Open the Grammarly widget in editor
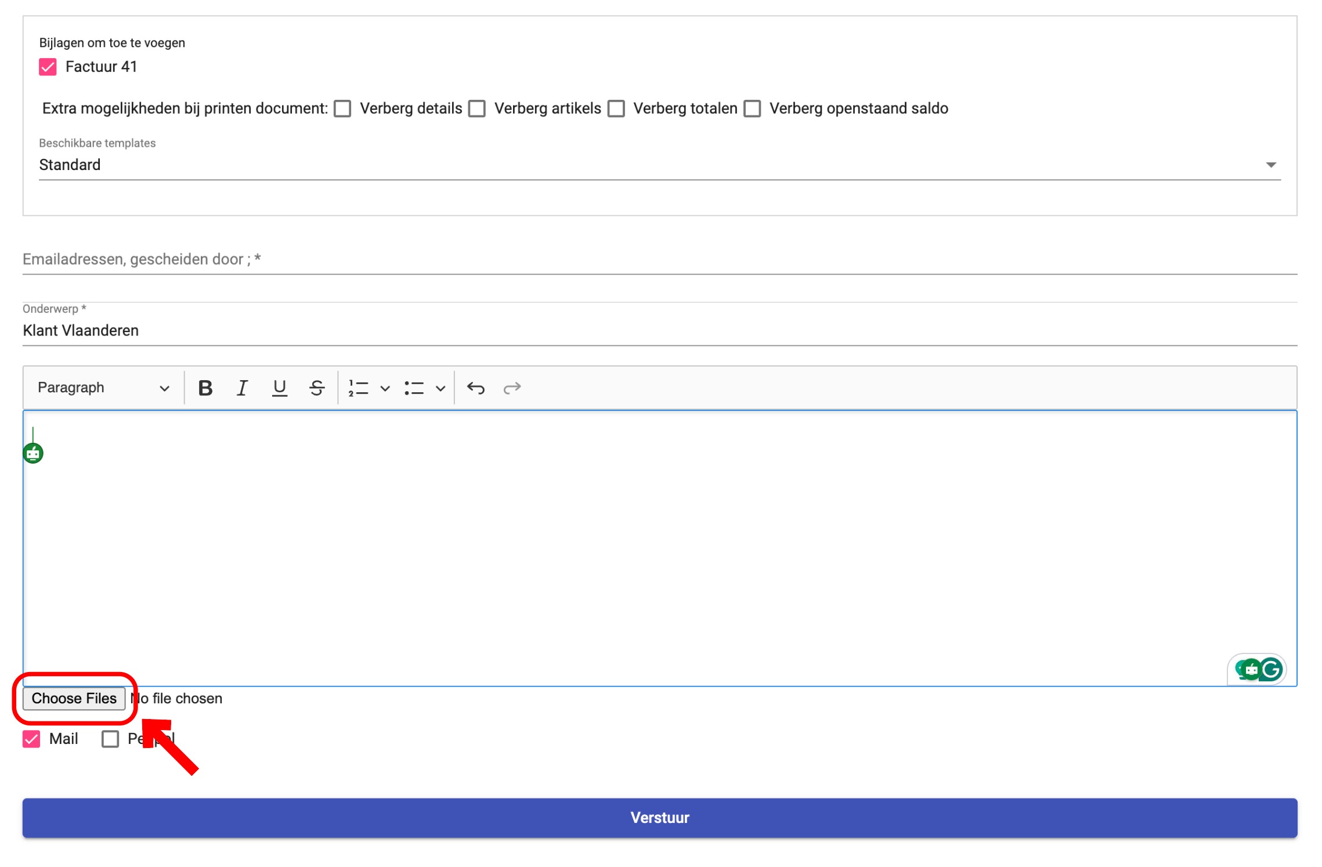Screen dimensions: 1322x867 pyautogui.click(x=1270, y=669)
